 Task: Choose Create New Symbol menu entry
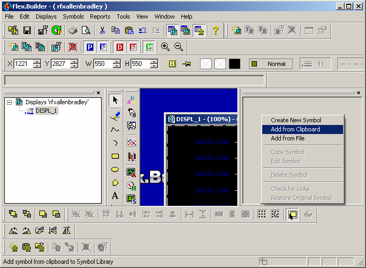[303, 120]
